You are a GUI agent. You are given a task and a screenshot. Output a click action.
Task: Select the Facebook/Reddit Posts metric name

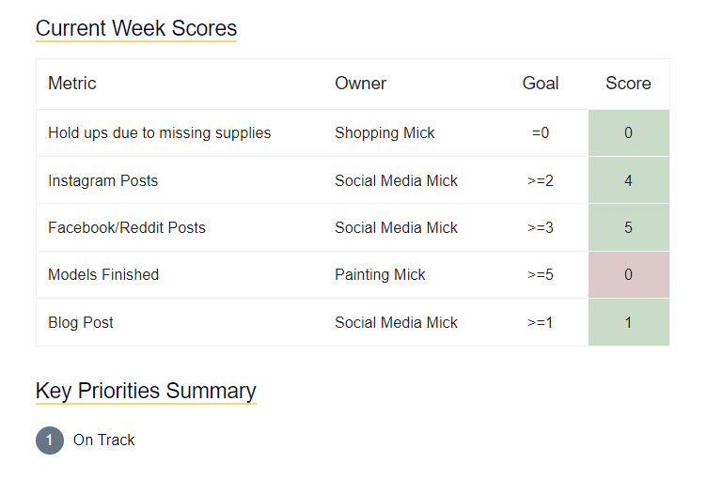pos(126,227)
